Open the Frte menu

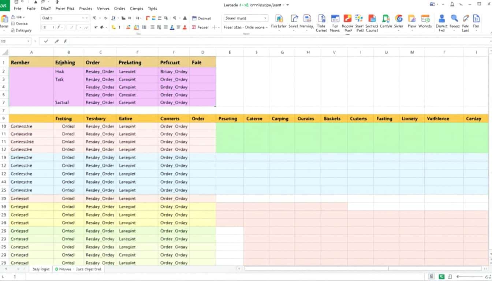pos(18,8)
